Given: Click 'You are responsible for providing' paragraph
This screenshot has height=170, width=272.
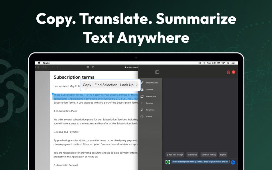Looking at the screenshot, I should point(96,155).
